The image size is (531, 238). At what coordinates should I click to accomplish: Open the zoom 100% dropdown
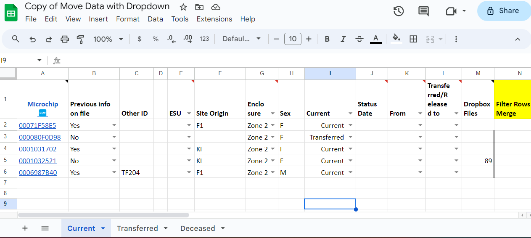pyautogui.click(x=108, y=39)
